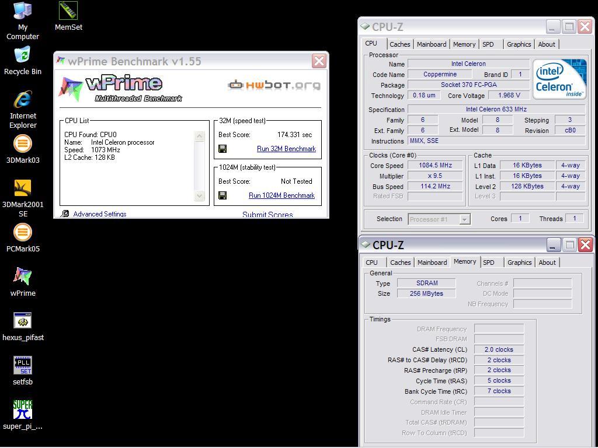The image size is (598, 448).
Task: Open the Memory tab in upper CPU-Z
Action: pos(464,44)
